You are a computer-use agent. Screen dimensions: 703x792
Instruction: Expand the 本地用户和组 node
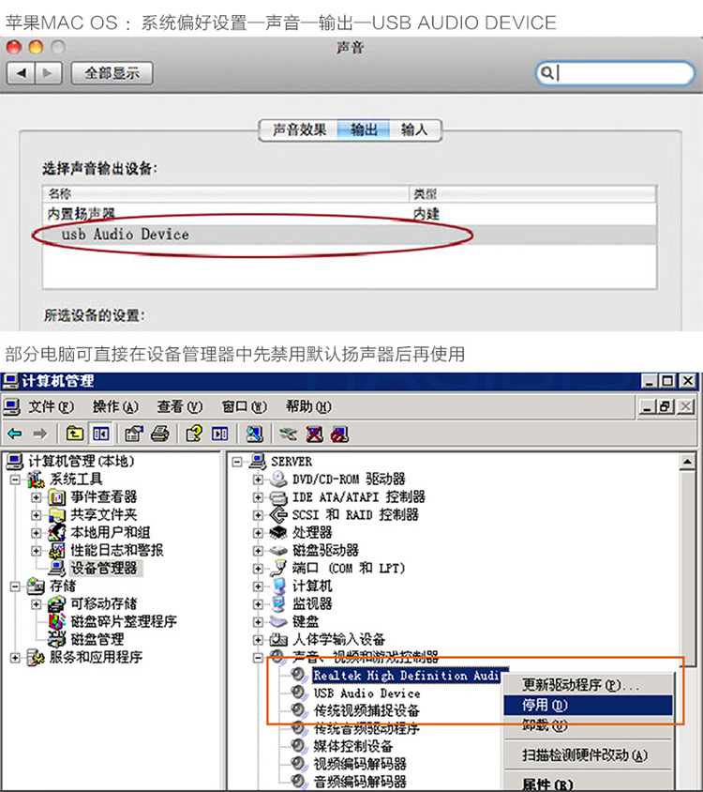point(36,533)
